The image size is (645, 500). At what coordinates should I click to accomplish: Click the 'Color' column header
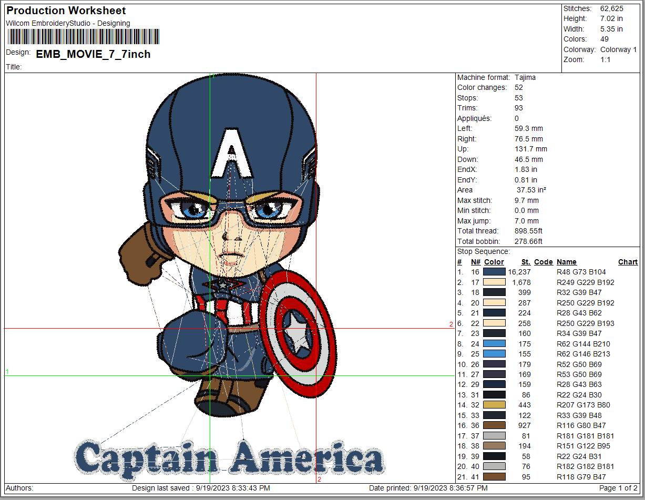[x=494, y=262]
